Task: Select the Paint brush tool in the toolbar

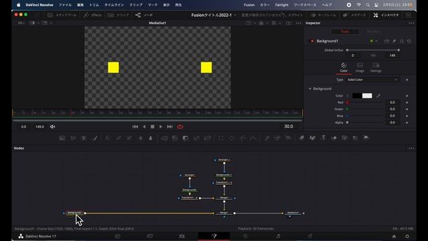Action: click(x=94, y=138)
